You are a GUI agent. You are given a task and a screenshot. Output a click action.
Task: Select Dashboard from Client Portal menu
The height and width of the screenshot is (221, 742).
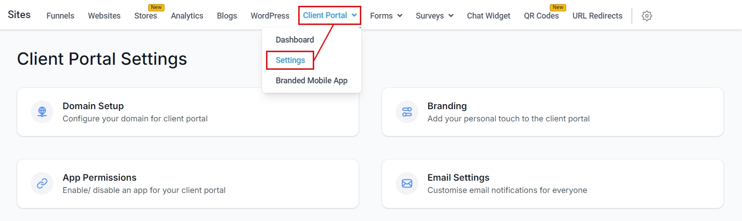(295, 40)
